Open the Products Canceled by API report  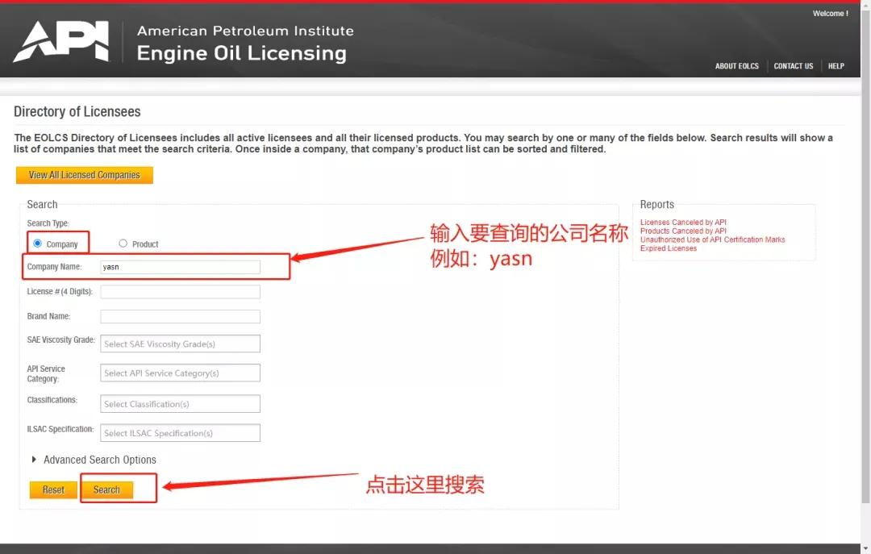pos(681,231)
